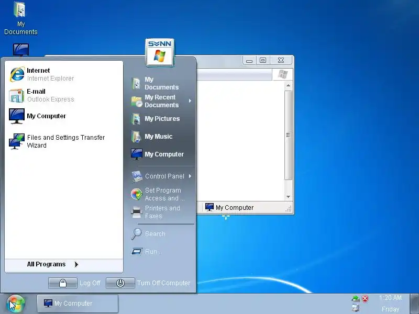
Task: Click the clock showing 1:20 AM
Action: (390, 298)
